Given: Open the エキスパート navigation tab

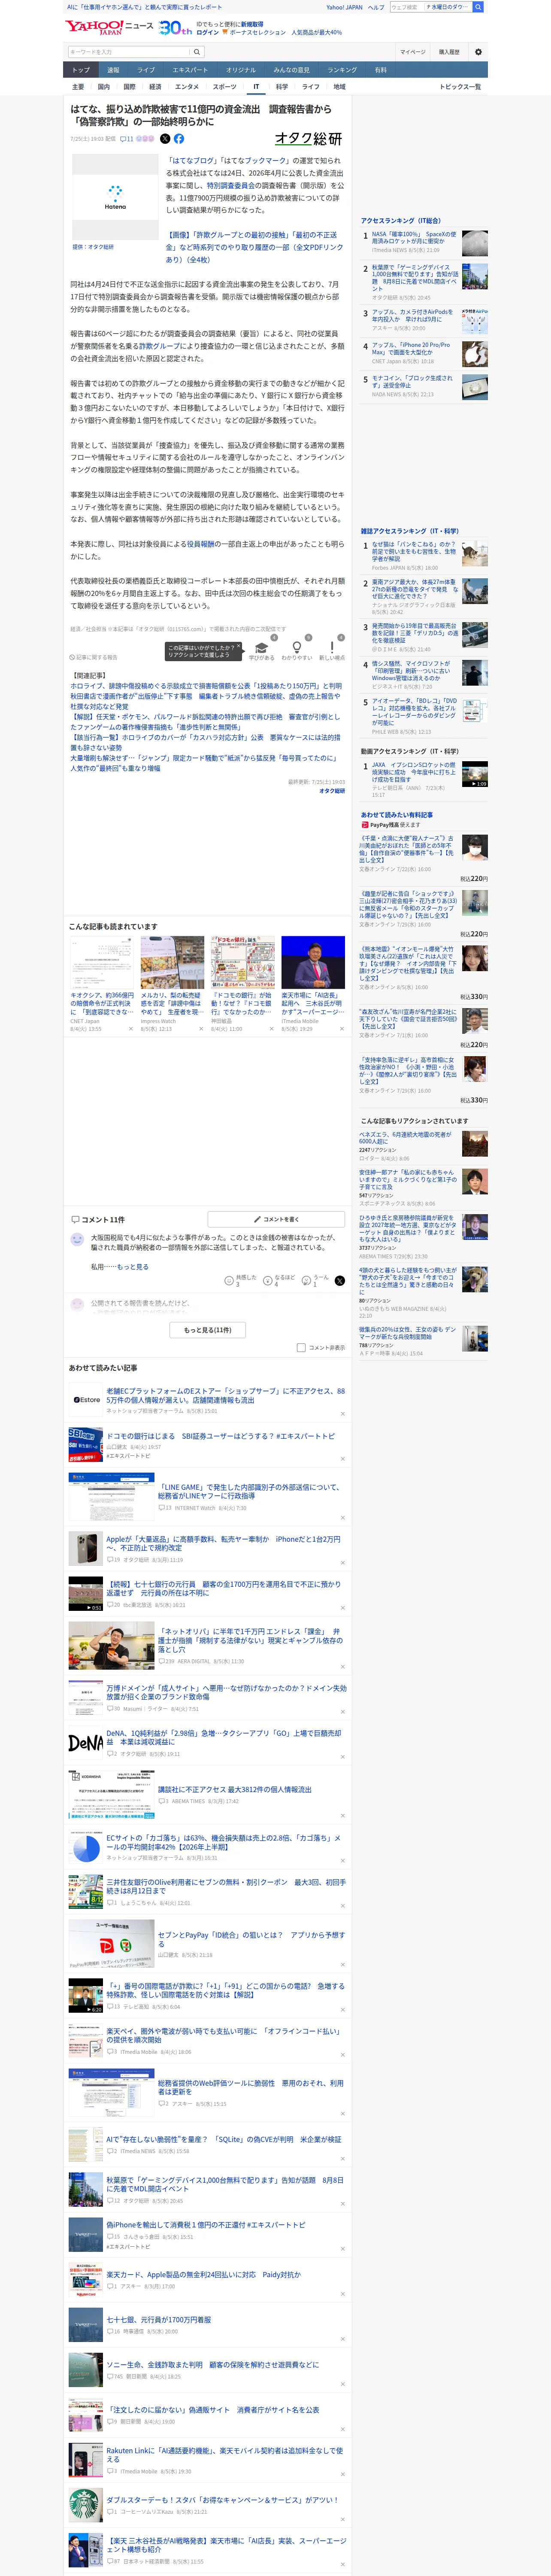Looking at the screenshot, I should [x=190, y=70].
